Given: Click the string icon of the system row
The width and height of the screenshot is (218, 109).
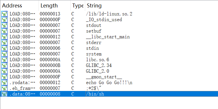Looking at the screenshot, I should (4, 54).
